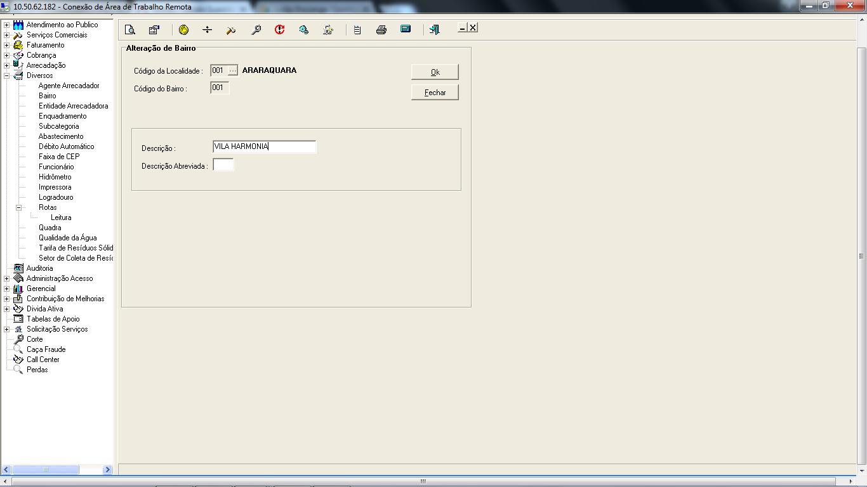This screenshot has height=487, width=867.
Task: Click the exit door icon in toolbar
Action: point(435,30)
